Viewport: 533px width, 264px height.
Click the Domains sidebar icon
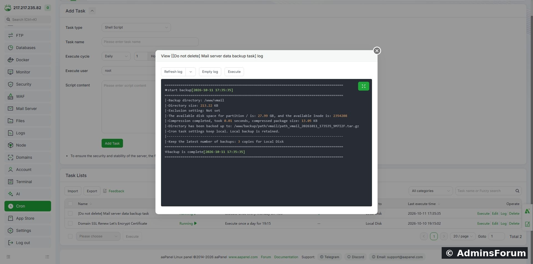coord(11,157)
